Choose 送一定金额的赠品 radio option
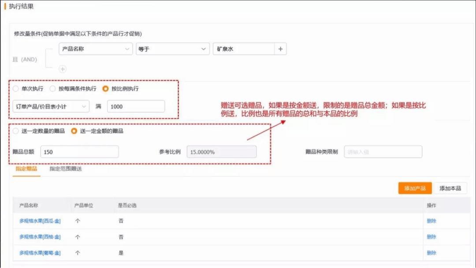This screenshot has height=268, width=476. click(74, 131)
